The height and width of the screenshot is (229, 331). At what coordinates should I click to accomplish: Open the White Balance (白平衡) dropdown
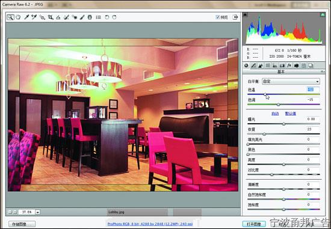pyautogui.click(x=291, y=81)
